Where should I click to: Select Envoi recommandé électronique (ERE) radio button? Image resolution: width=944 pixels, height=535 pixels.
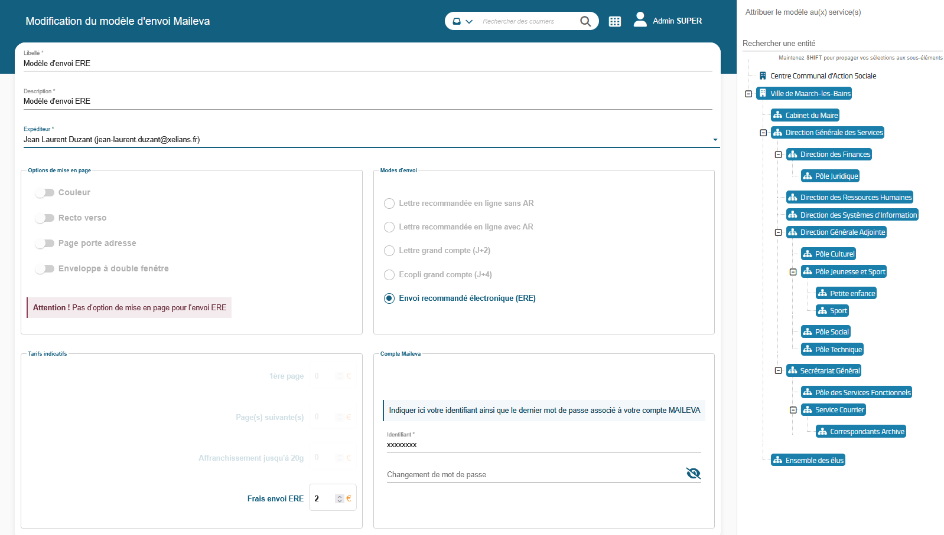389,298
